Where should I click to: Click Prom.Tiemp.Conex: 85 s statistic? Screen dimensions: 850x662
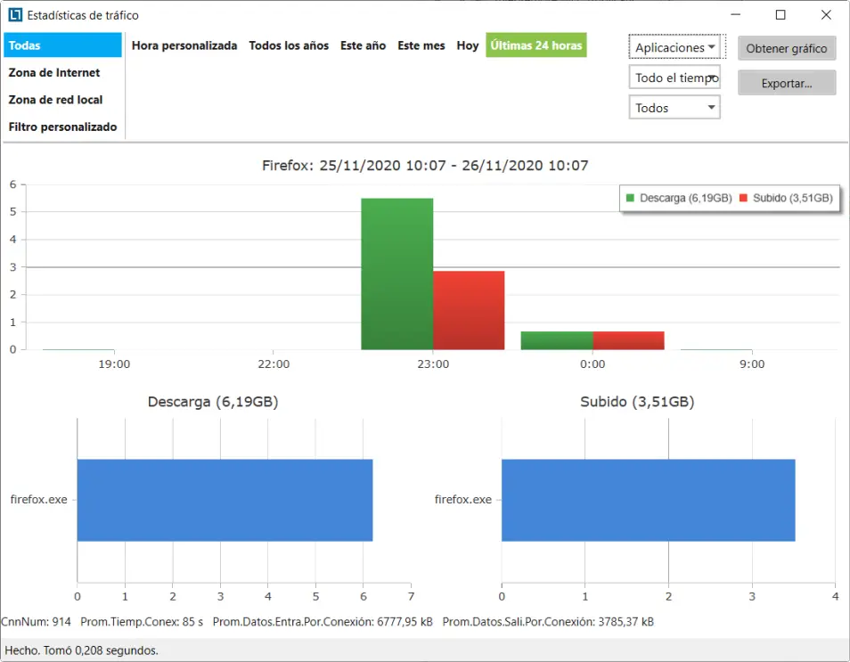point(142,622)
